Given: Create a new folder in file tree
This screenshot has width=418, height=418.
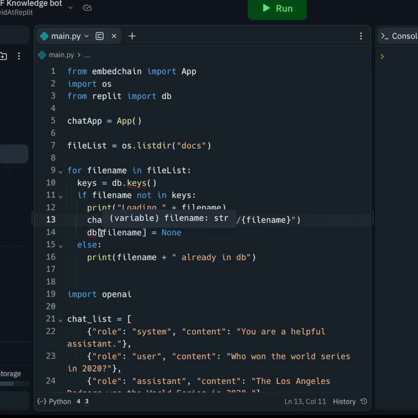Looking at the screenshot, I should pos(3,56).
